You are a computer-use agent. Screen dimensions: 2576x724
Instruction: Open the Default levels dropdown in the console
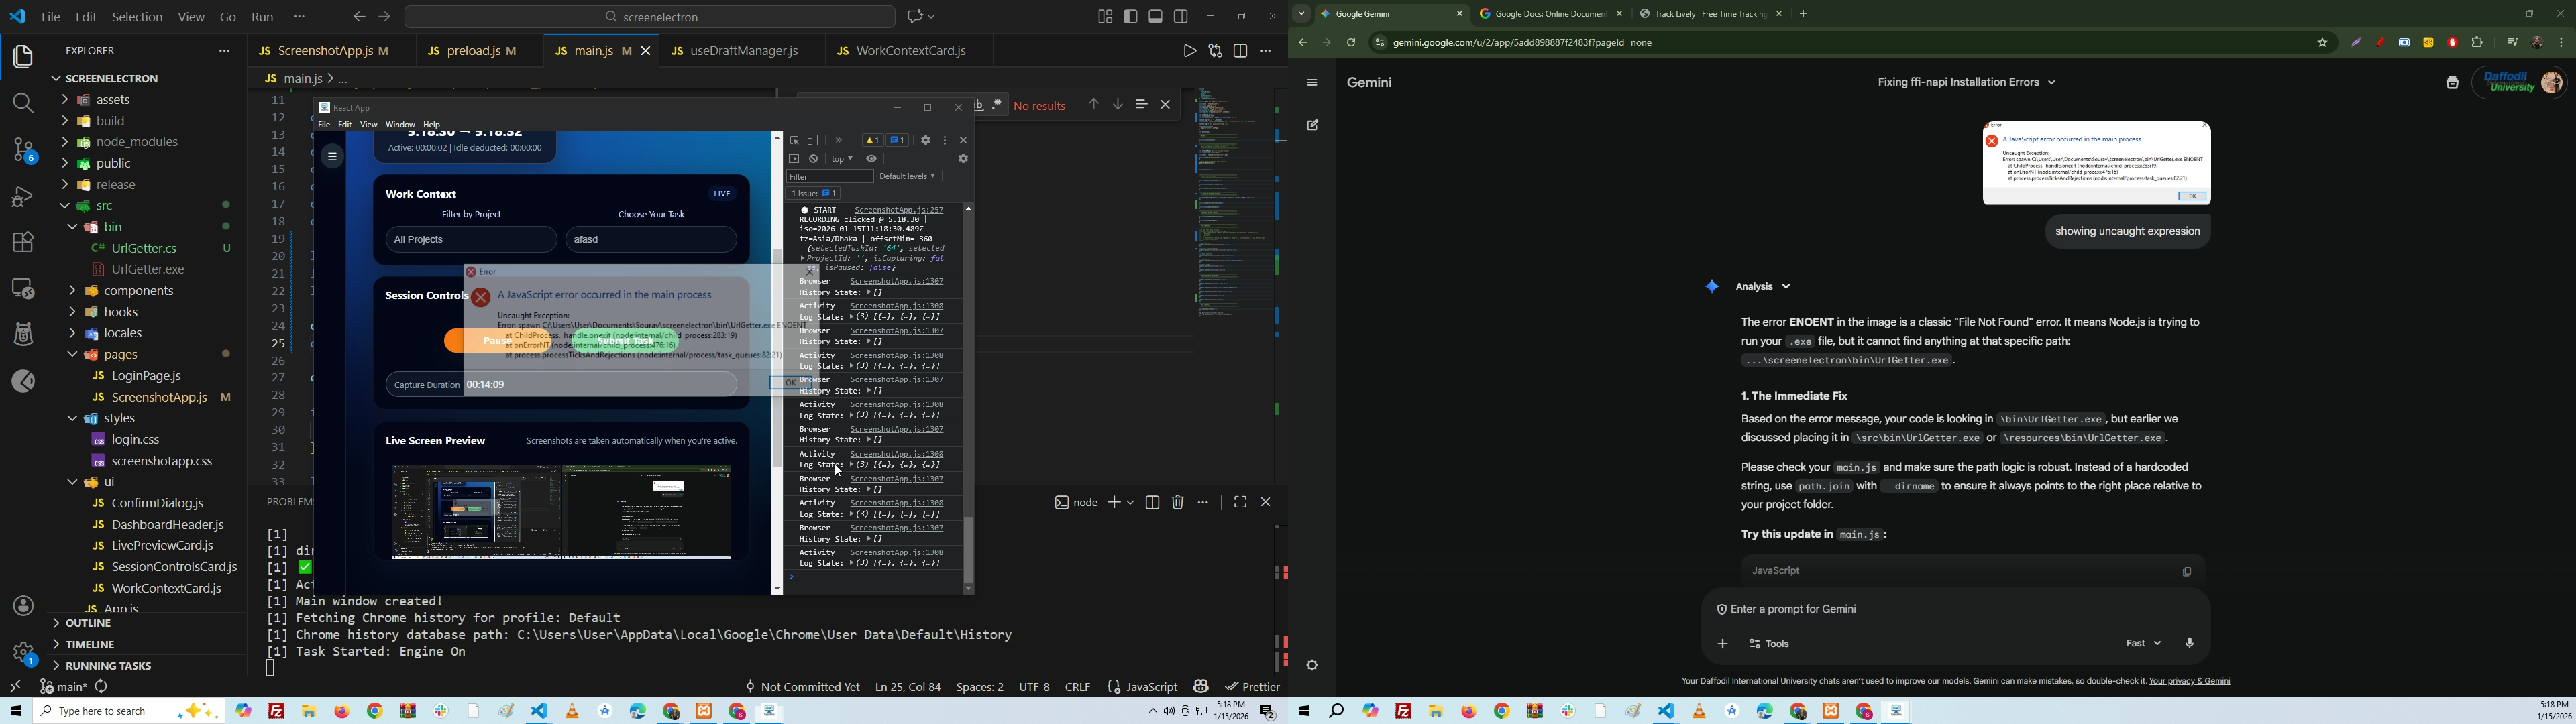click(907, 177)
